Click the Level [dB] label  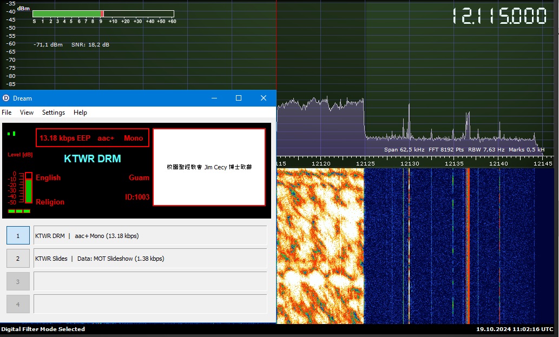[20, 155]
